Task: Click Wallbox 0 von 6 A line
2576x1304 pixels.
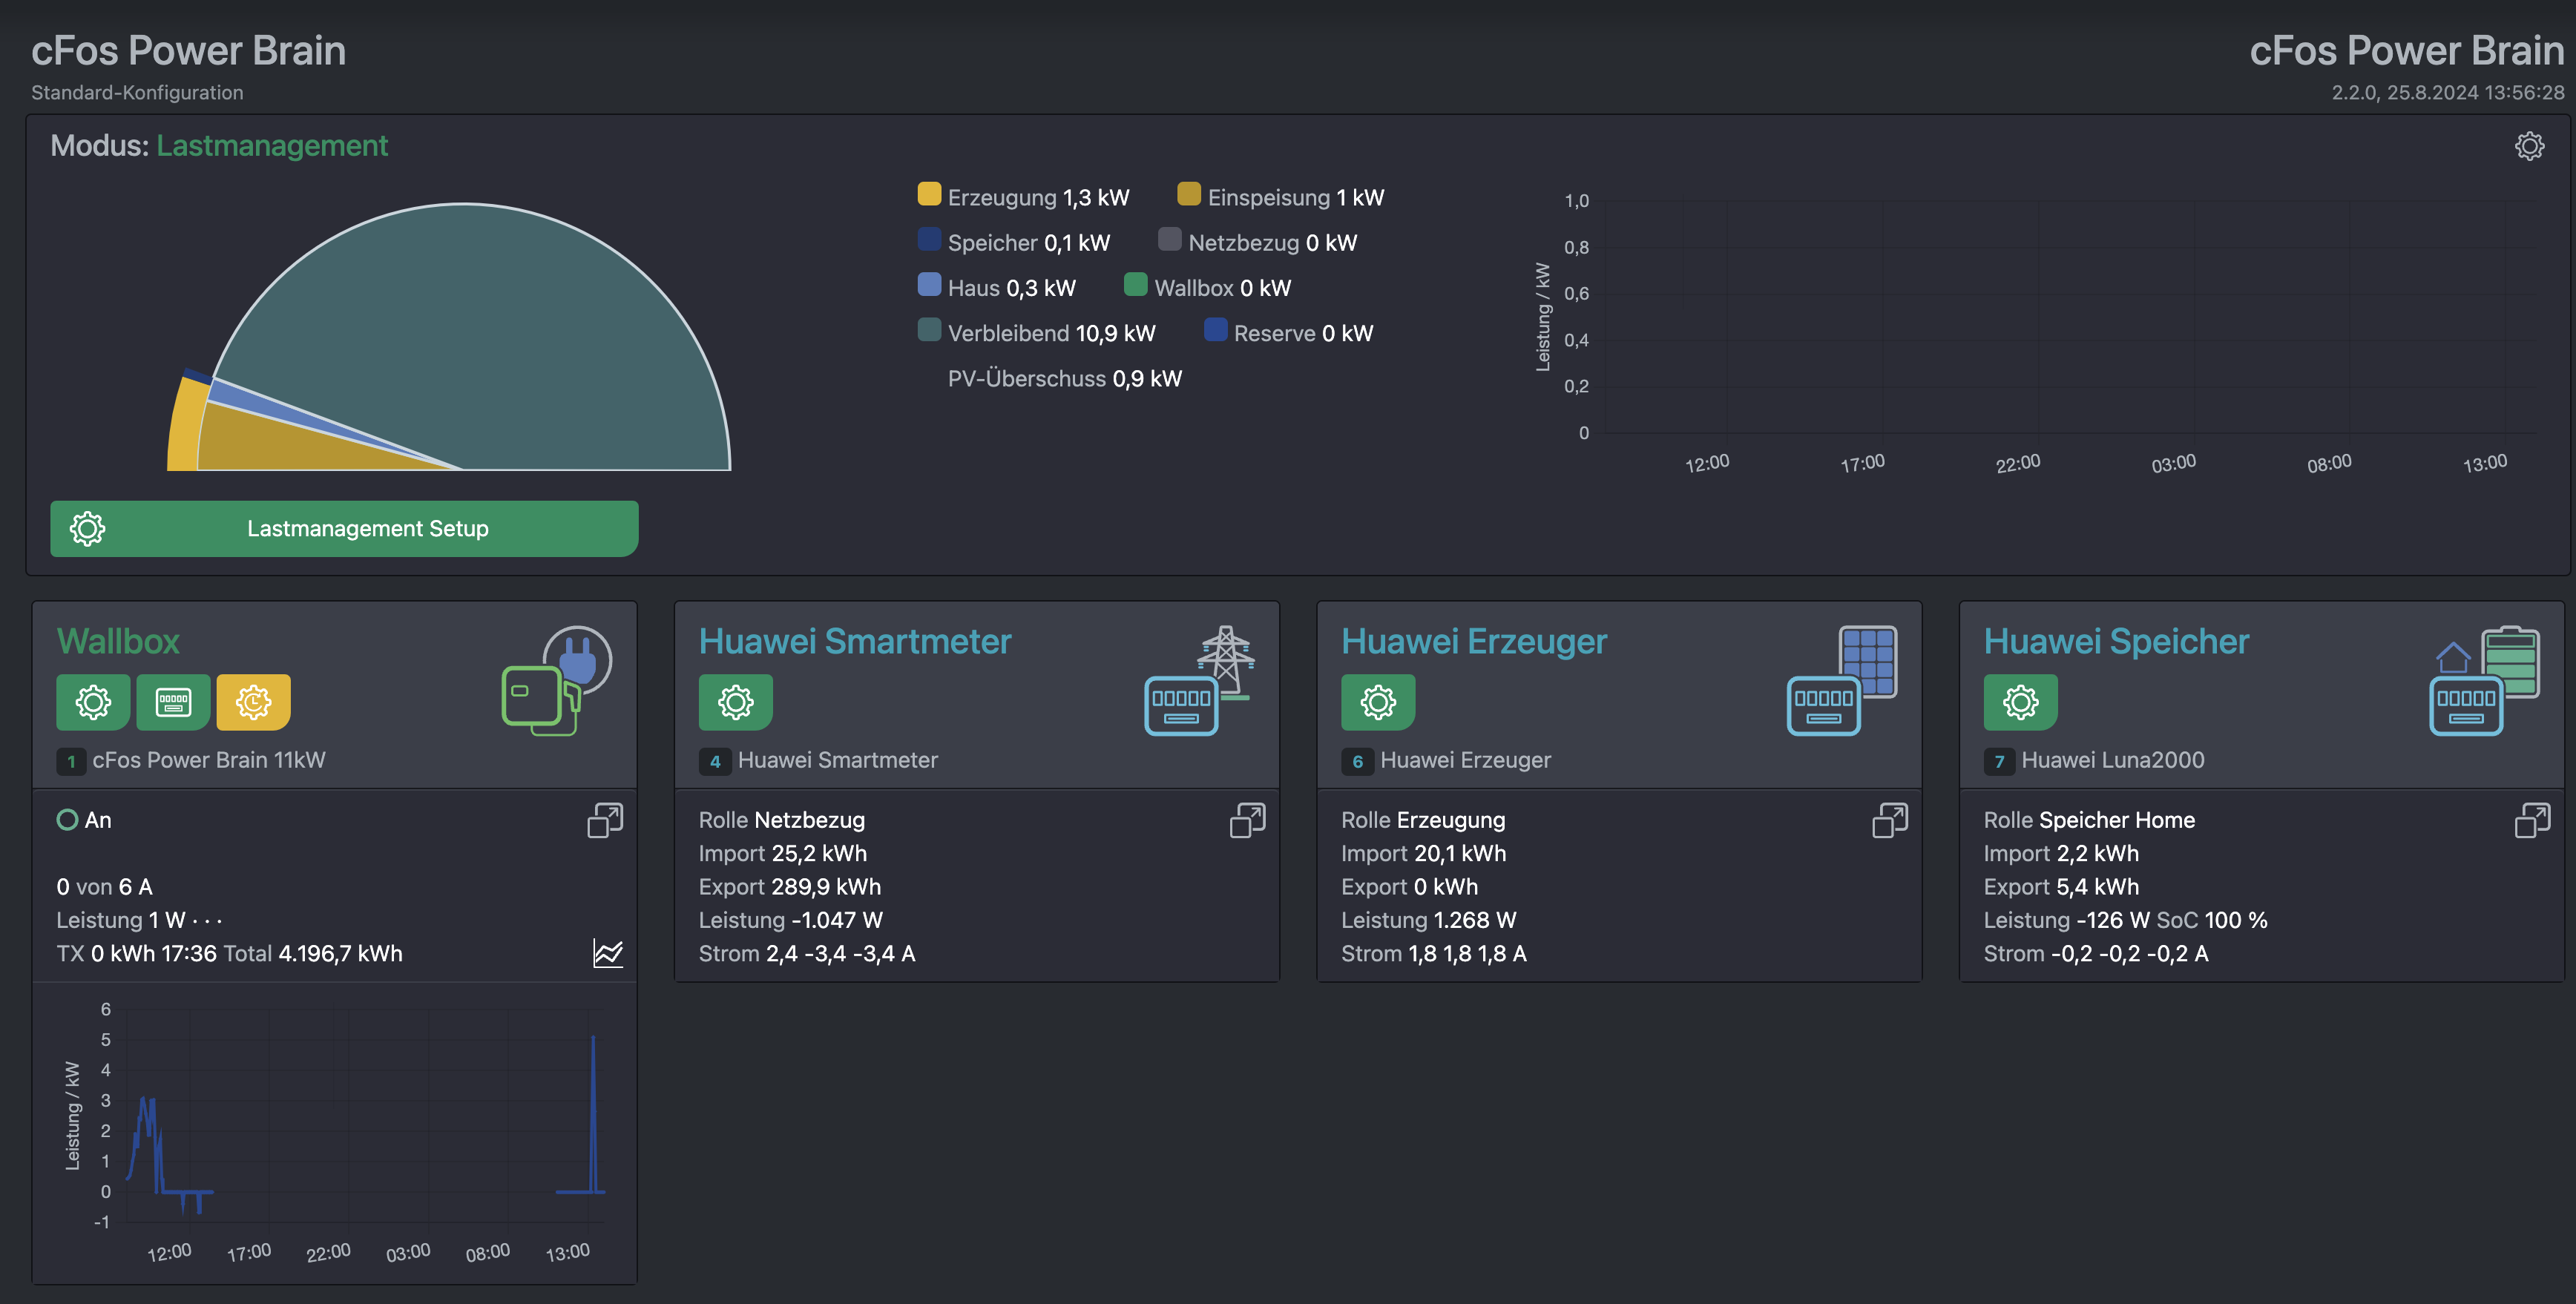Action: pyautogui.click(x=104, y=887)
